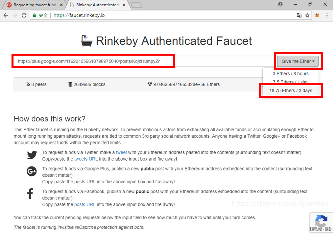Open the tweet link
Viewport: 334px width, 237px height.
121,152
